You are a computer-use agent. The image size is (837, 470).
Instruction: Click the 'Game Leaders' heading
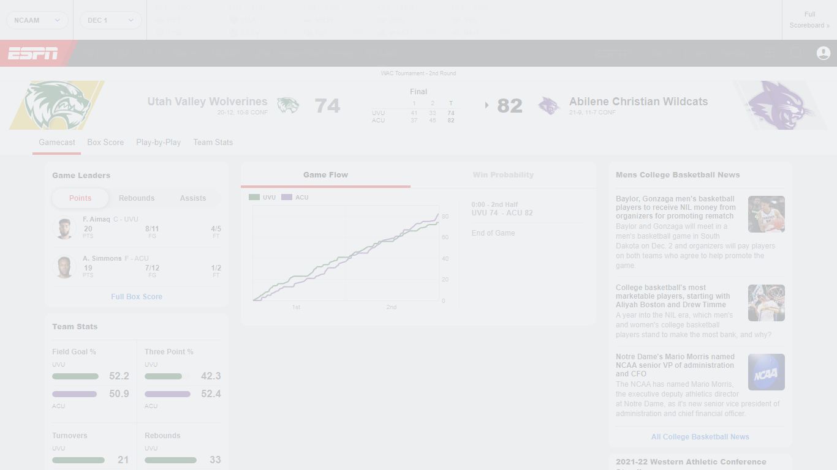[81, 176]
